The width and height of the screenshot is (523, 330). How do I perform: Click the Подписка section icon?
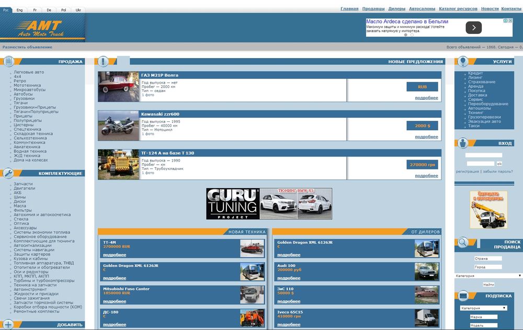pos(463,295)
